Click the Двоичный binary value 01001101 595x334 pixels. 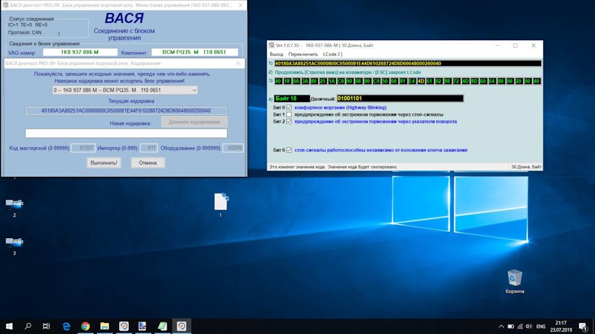pos(400,98)
